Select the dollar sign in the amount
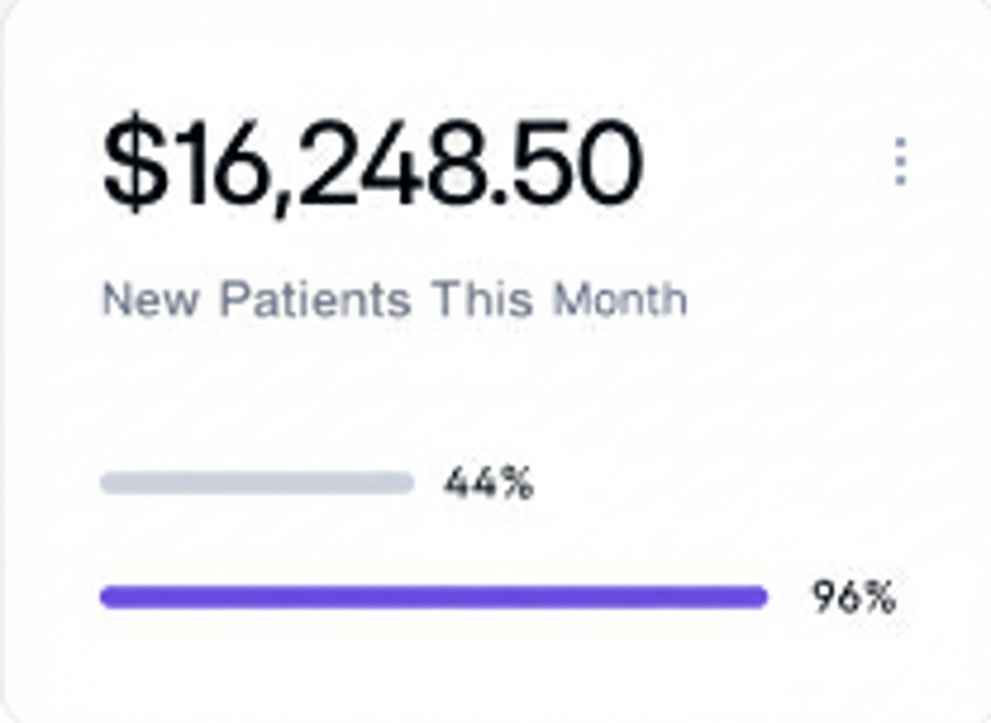The height and width of the screenshot is (723, 991). tap(134, 163)
